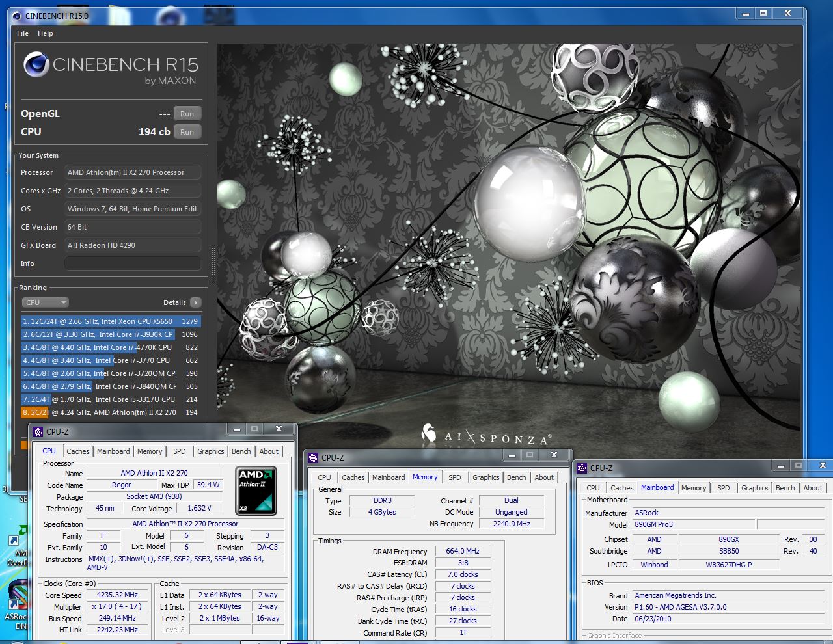Click the Core Voltage value 1.632 V
Viewport: 833px width, 644px height.
pyautogui.click(x=200, y=509)
